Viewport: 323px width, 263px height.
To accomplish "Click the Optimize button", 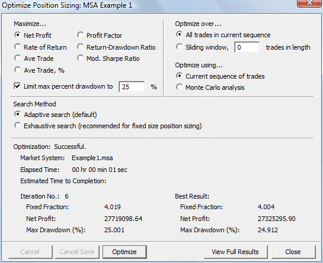I will click(x=124, y=252).
